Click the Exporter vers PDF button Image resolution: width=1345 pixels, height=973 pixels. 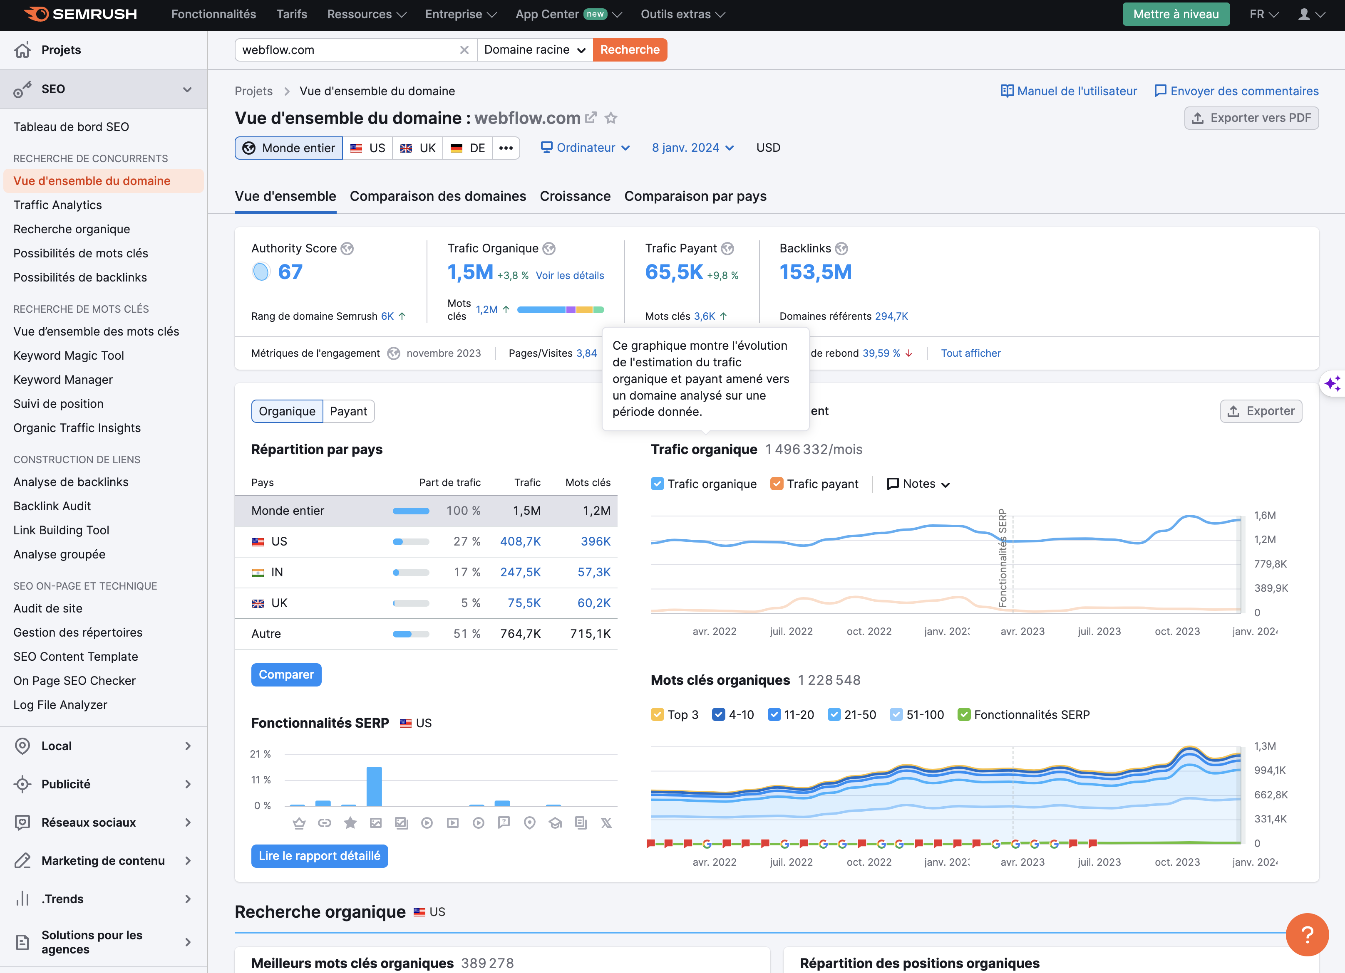click(1251, 118)
